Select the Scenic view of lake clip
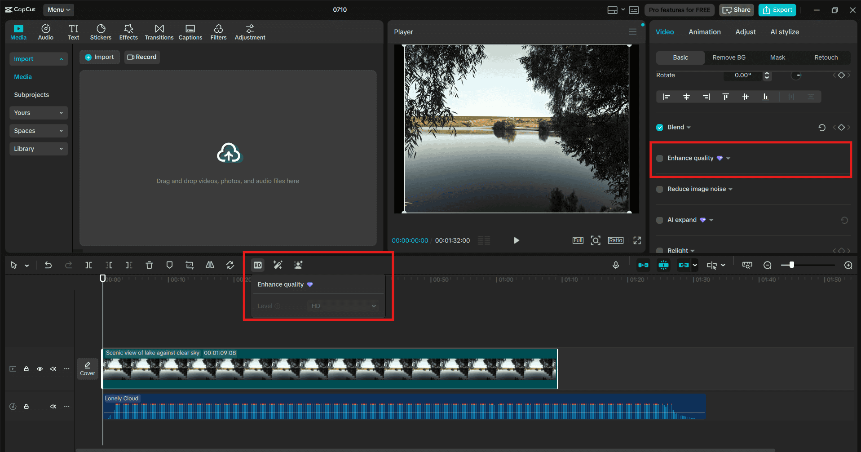This screenshot has height=452, width=861. 330,369
